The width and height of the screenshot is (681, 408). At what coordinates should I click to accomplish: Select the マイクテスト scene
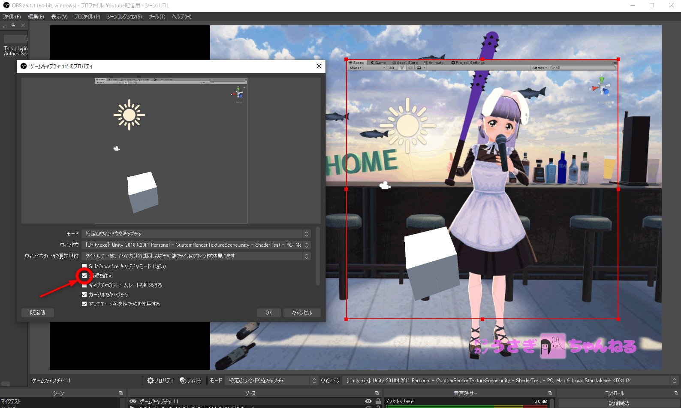point(11,402)
